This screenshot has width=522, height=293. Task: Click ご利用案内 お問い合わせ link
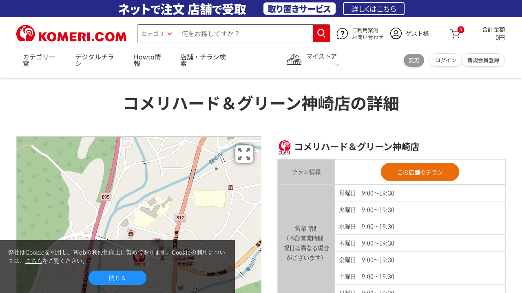367,34
